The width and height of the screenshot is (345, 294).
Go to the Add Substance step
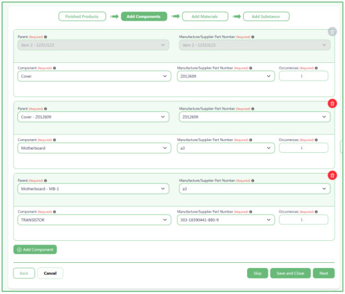[x=267, y=16]
